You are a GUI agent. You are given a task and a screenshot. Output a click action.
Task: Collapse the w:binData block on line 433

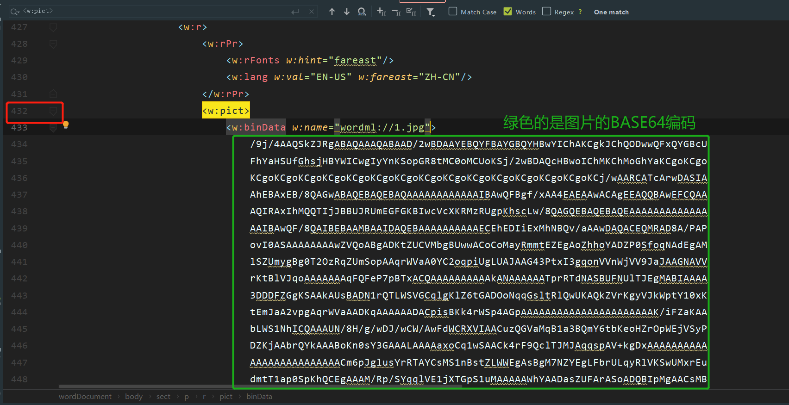(53, 128)
